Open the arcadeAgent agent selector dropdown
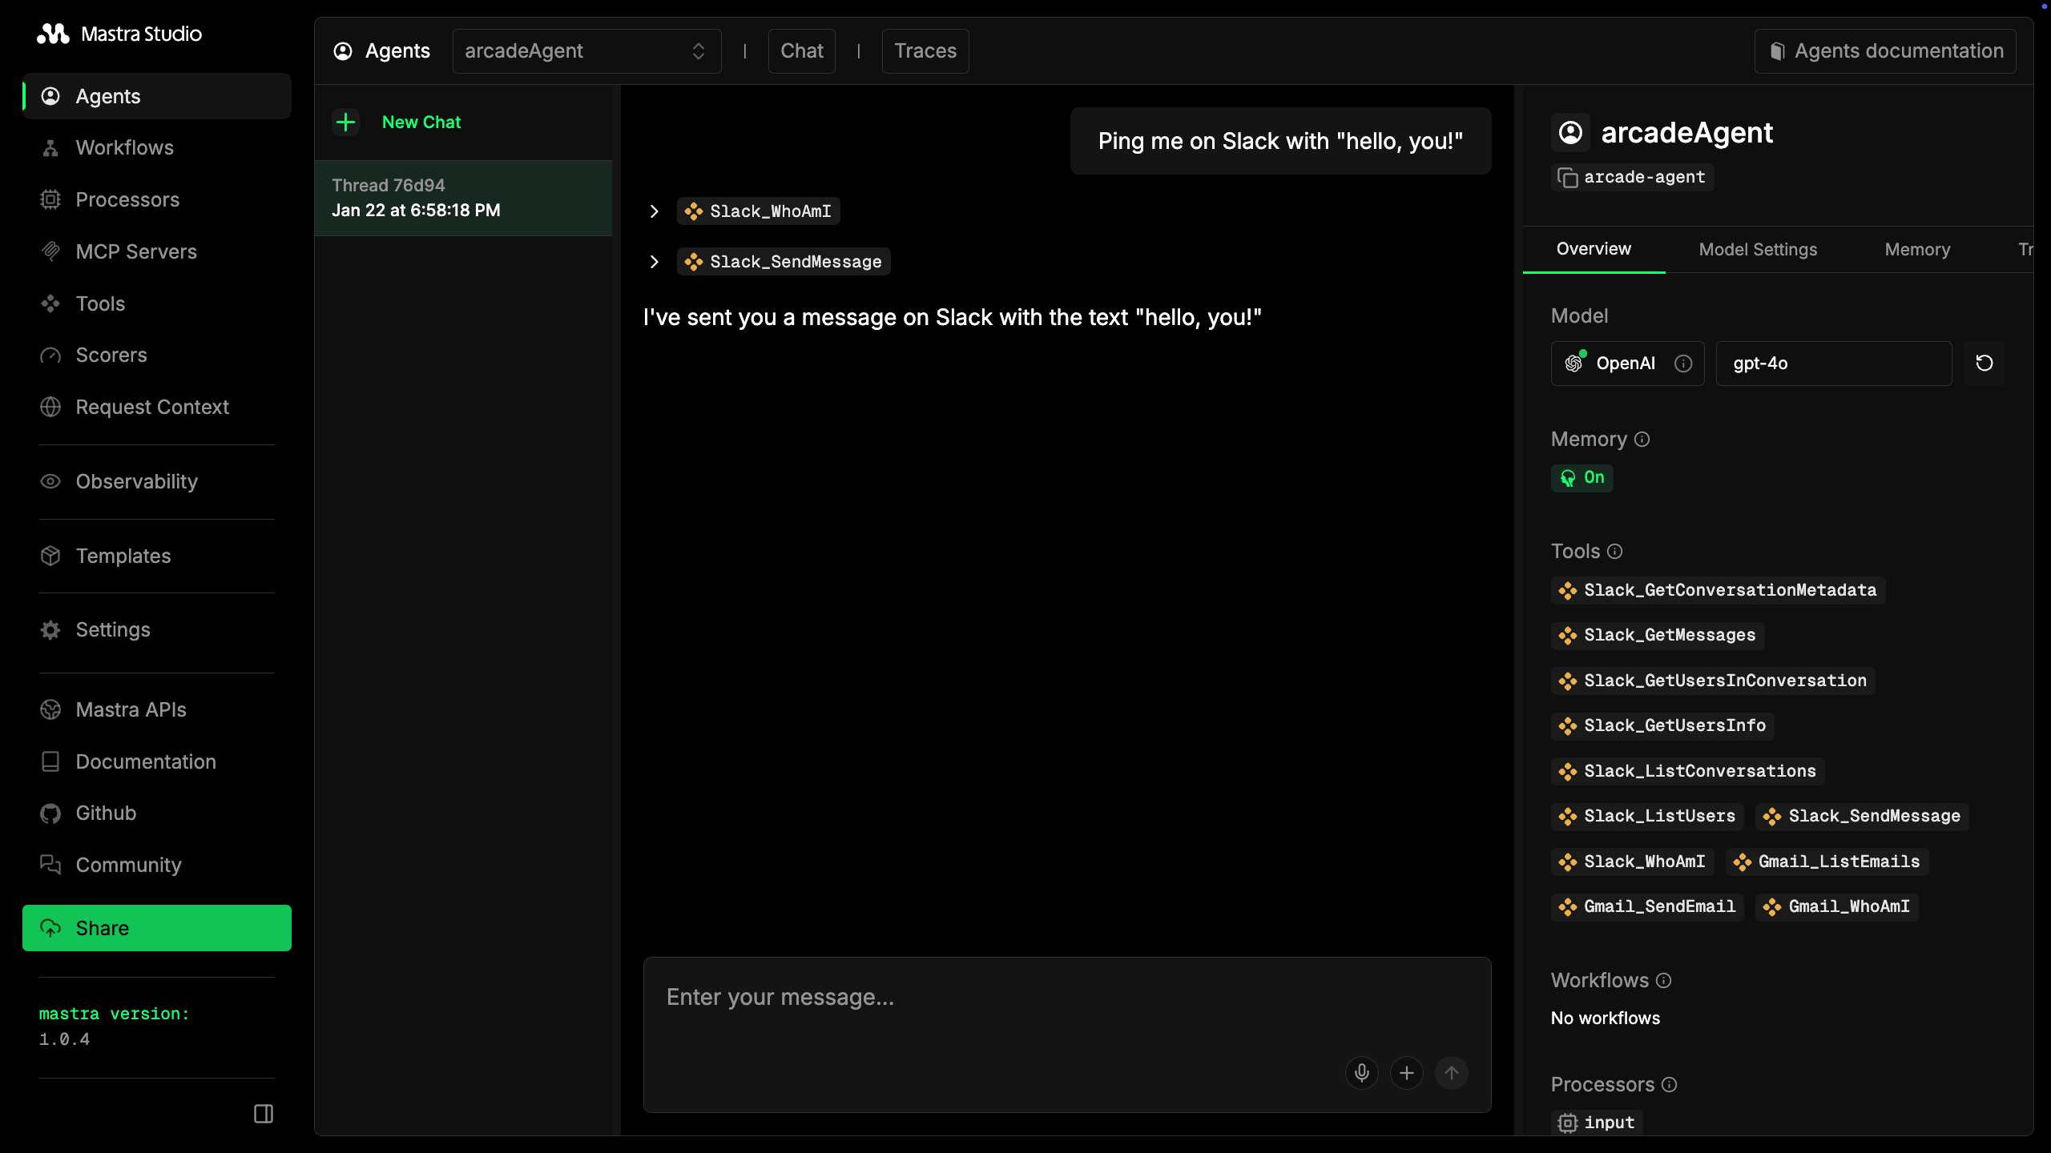The height and width of the screenshot is (1153, 2051). click(586, 50)
